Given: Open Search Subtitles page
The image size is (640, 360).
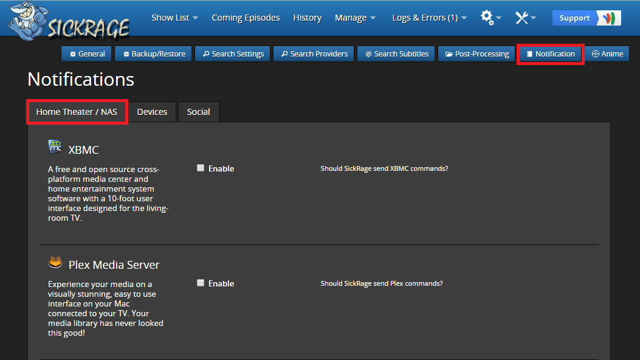Looking at the screenshot, I should click(396, 54).
